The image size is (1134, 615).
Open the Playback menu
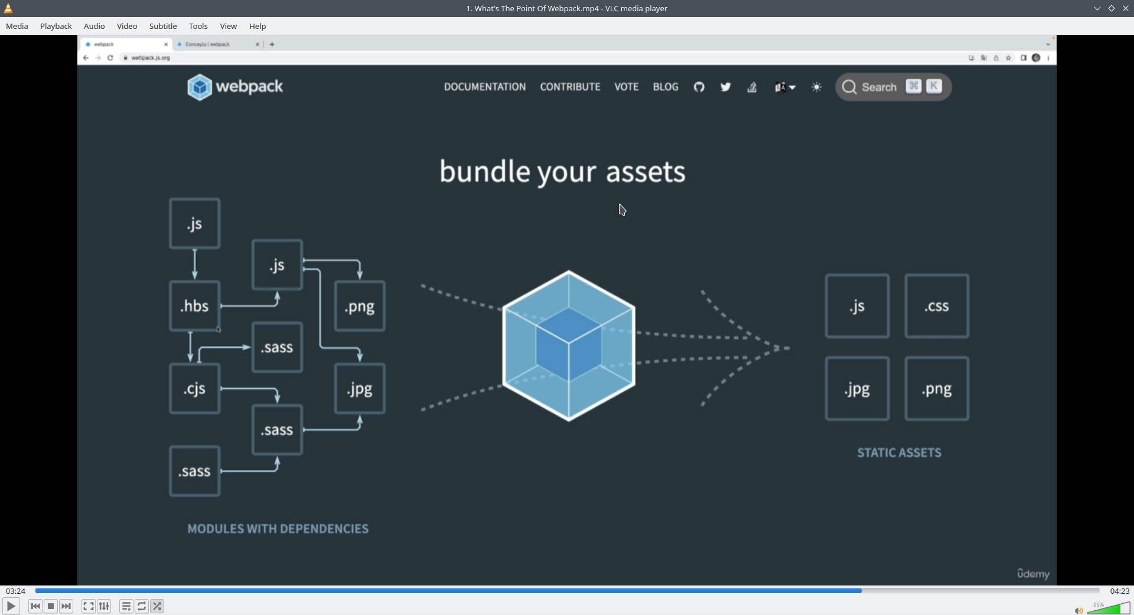click(56, 26)
